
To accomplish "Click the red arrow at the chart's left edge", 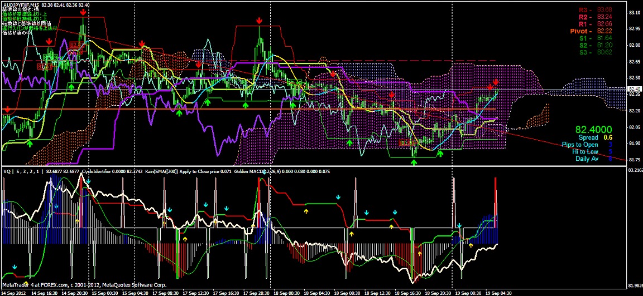I will click(7, 110).
